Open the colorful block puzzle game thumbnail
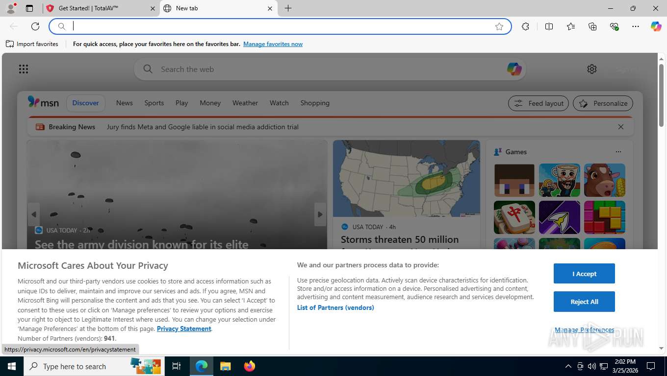The width and height of the screenshot is (667, 376). pyautogui.click(x=604, y=217)
